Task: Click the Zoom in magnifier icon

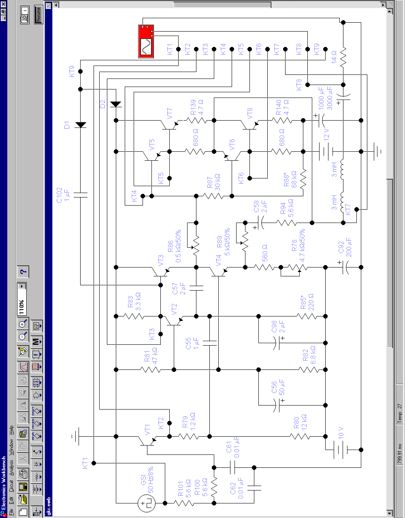Action: tap(23, 324)
